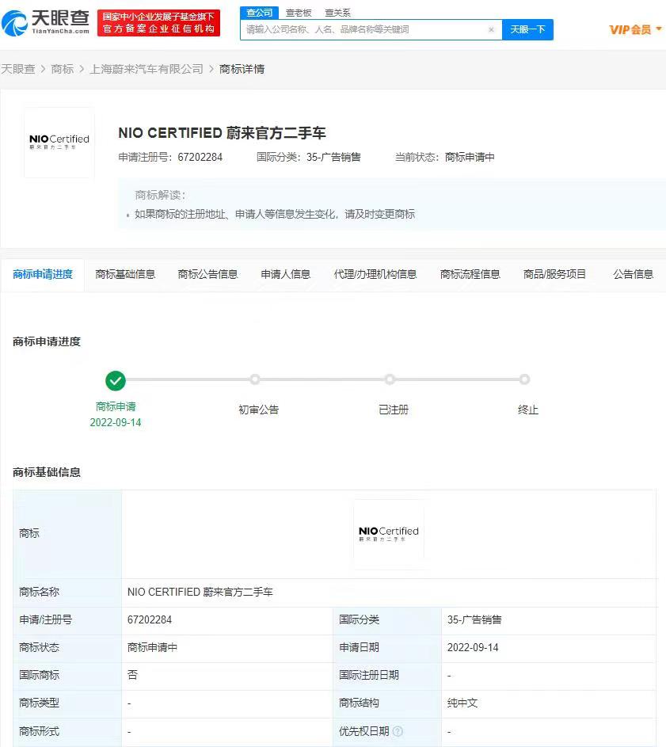Viewport: 666px width, 747px height.
Task: Click the NIO Certified image in the 商标 row
Action: 388,534
